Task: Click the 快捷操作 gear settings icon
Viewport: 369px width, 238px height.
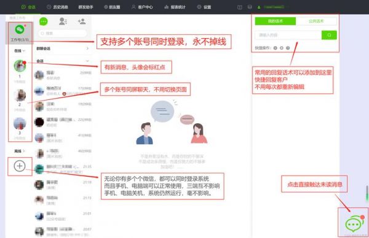Action: point(282,48)
